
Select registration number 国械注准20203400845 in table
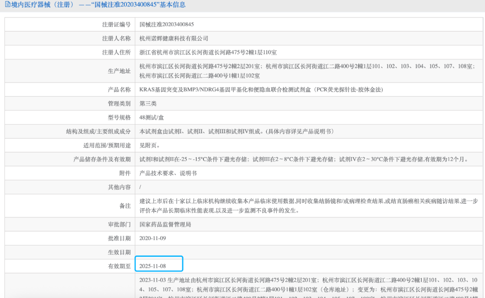[x=167, y=24]
